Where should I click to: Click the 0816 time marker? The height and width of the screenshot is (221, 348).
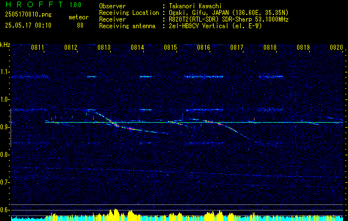203,47
